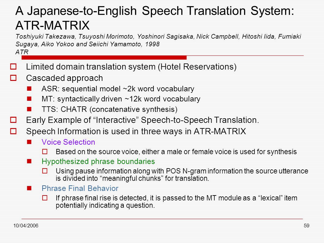
Task: Click 'Using pause information along with POS N-gram' line
Action: [x=182, y=171]
